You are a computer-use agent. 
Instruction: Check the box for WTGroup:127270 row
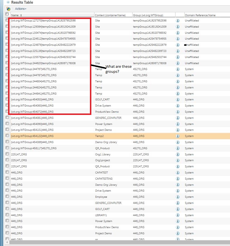tap(7, 20)
